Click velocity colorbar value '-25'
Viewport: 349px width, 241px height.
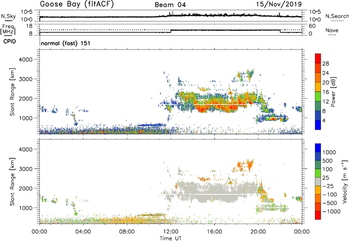coord(328,186)
